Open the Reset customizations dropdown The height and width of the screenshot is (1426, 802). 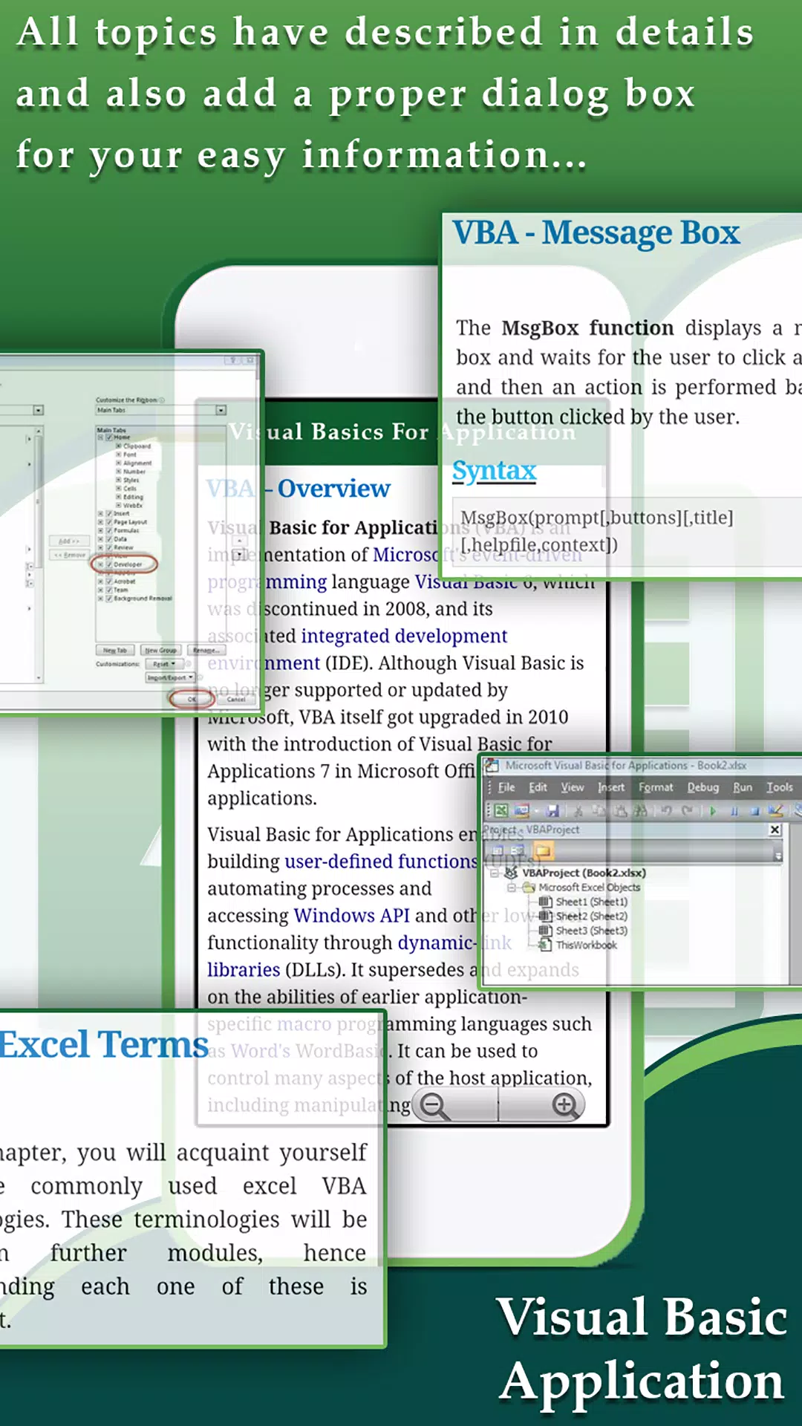coord(163,664)
